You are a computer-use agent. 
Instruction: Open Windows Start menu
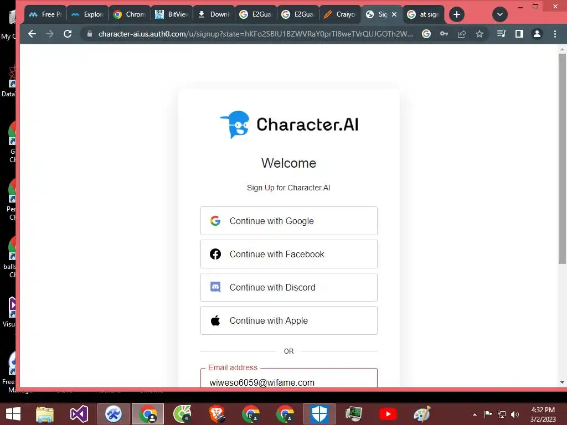[13, 414]
